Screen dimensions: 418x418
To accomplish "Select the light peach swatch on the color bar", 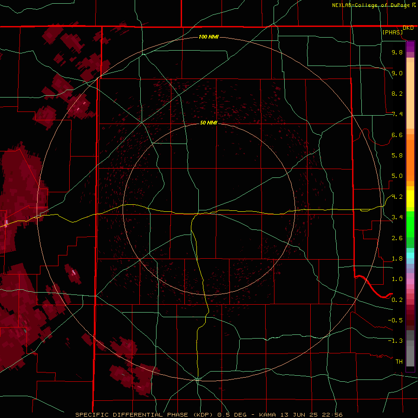I will pyautogui.click(x=410, y=95).
